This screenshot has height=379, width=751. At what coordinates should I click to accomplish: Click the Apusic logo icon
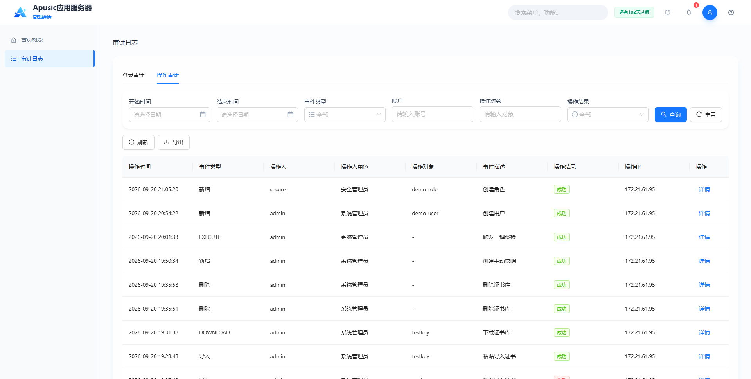(20, 12)
